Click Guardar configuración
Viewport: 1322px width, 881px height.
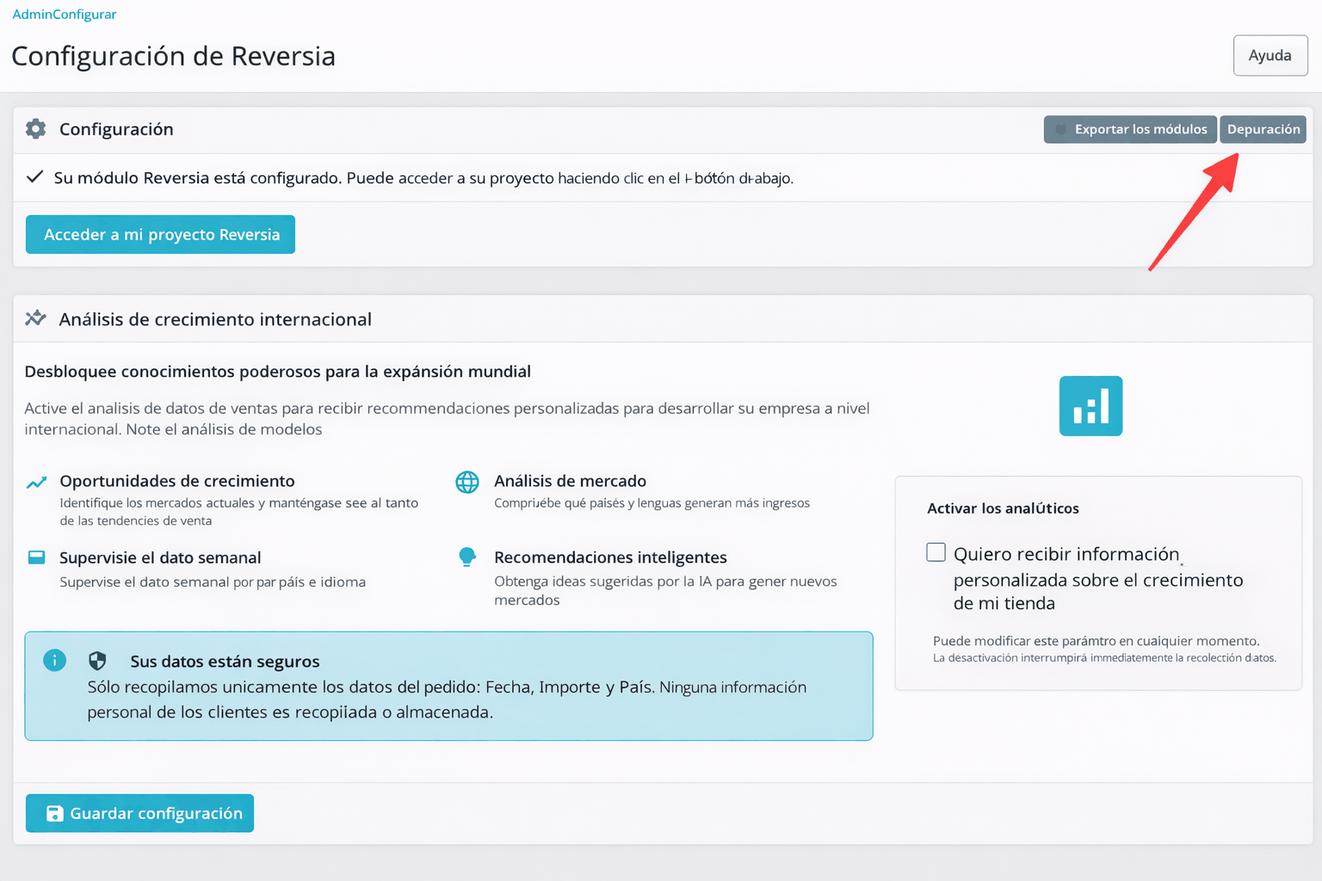[x=139, y=813]
